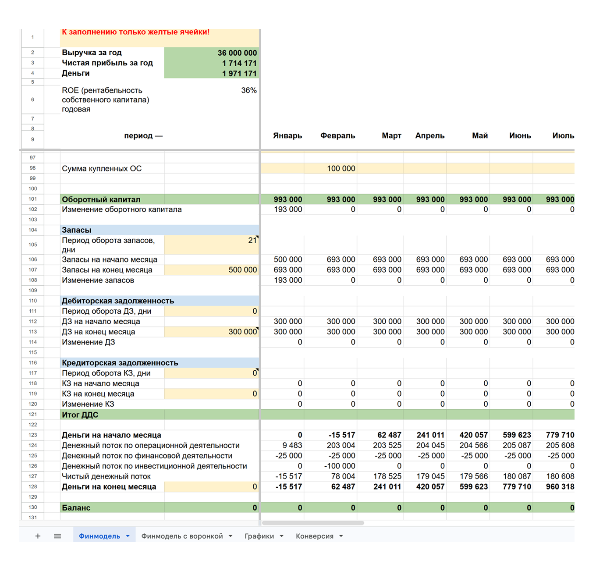Expand Финмодель с воронкой tab options arrow
This screenshot has width=596, height=571.
(231, 536)
